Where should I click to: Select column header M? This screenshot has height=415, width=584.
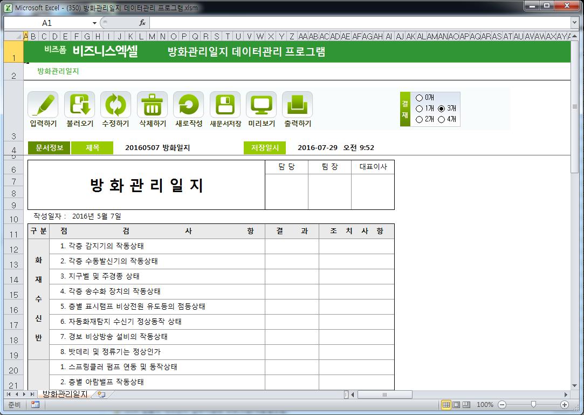pyautogui.click(x=152, y=36)
